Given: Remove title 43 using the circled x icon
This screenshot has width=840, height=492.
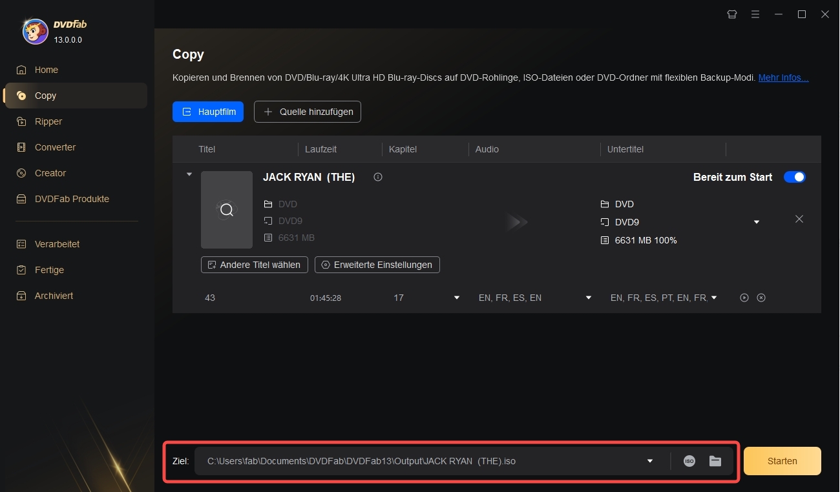Looking at the screenshot, I should pos(761,298).
